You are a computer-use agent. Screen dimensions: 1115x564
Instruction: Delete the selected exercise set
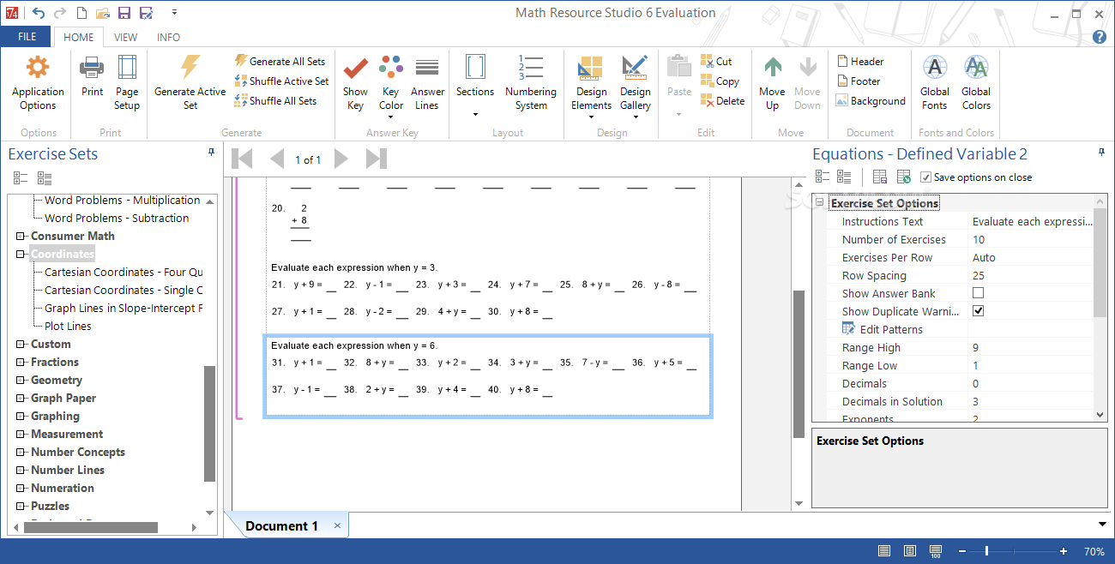[722, 101]
